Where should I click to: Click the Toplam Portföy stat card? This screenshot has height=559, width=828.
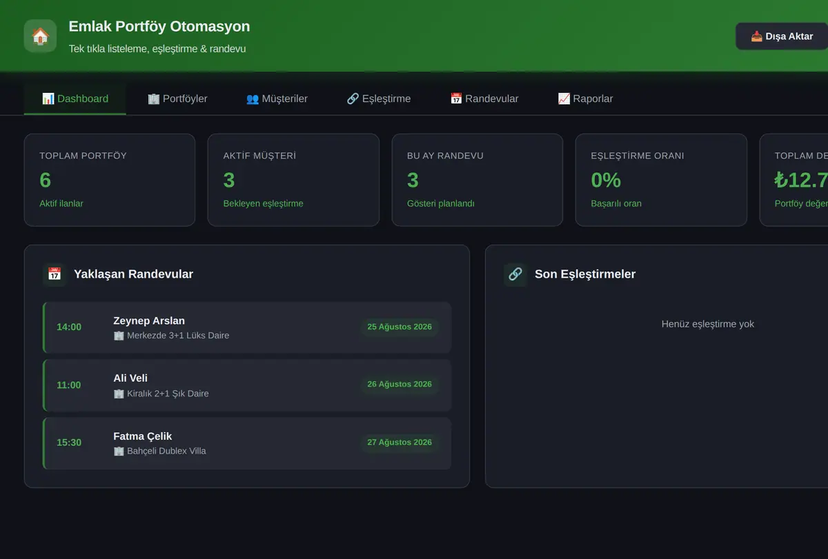(x=110, y=180)
